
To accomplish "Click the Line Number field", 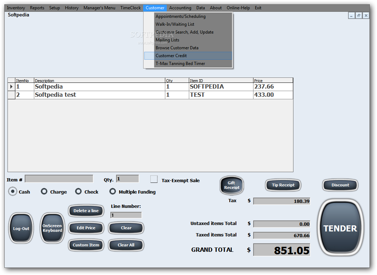I will tap(126, 215).
